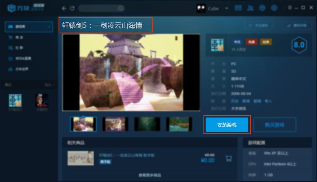Open the hamburger main menu icon
317x182 pixels.
click(x=290, y=8)
